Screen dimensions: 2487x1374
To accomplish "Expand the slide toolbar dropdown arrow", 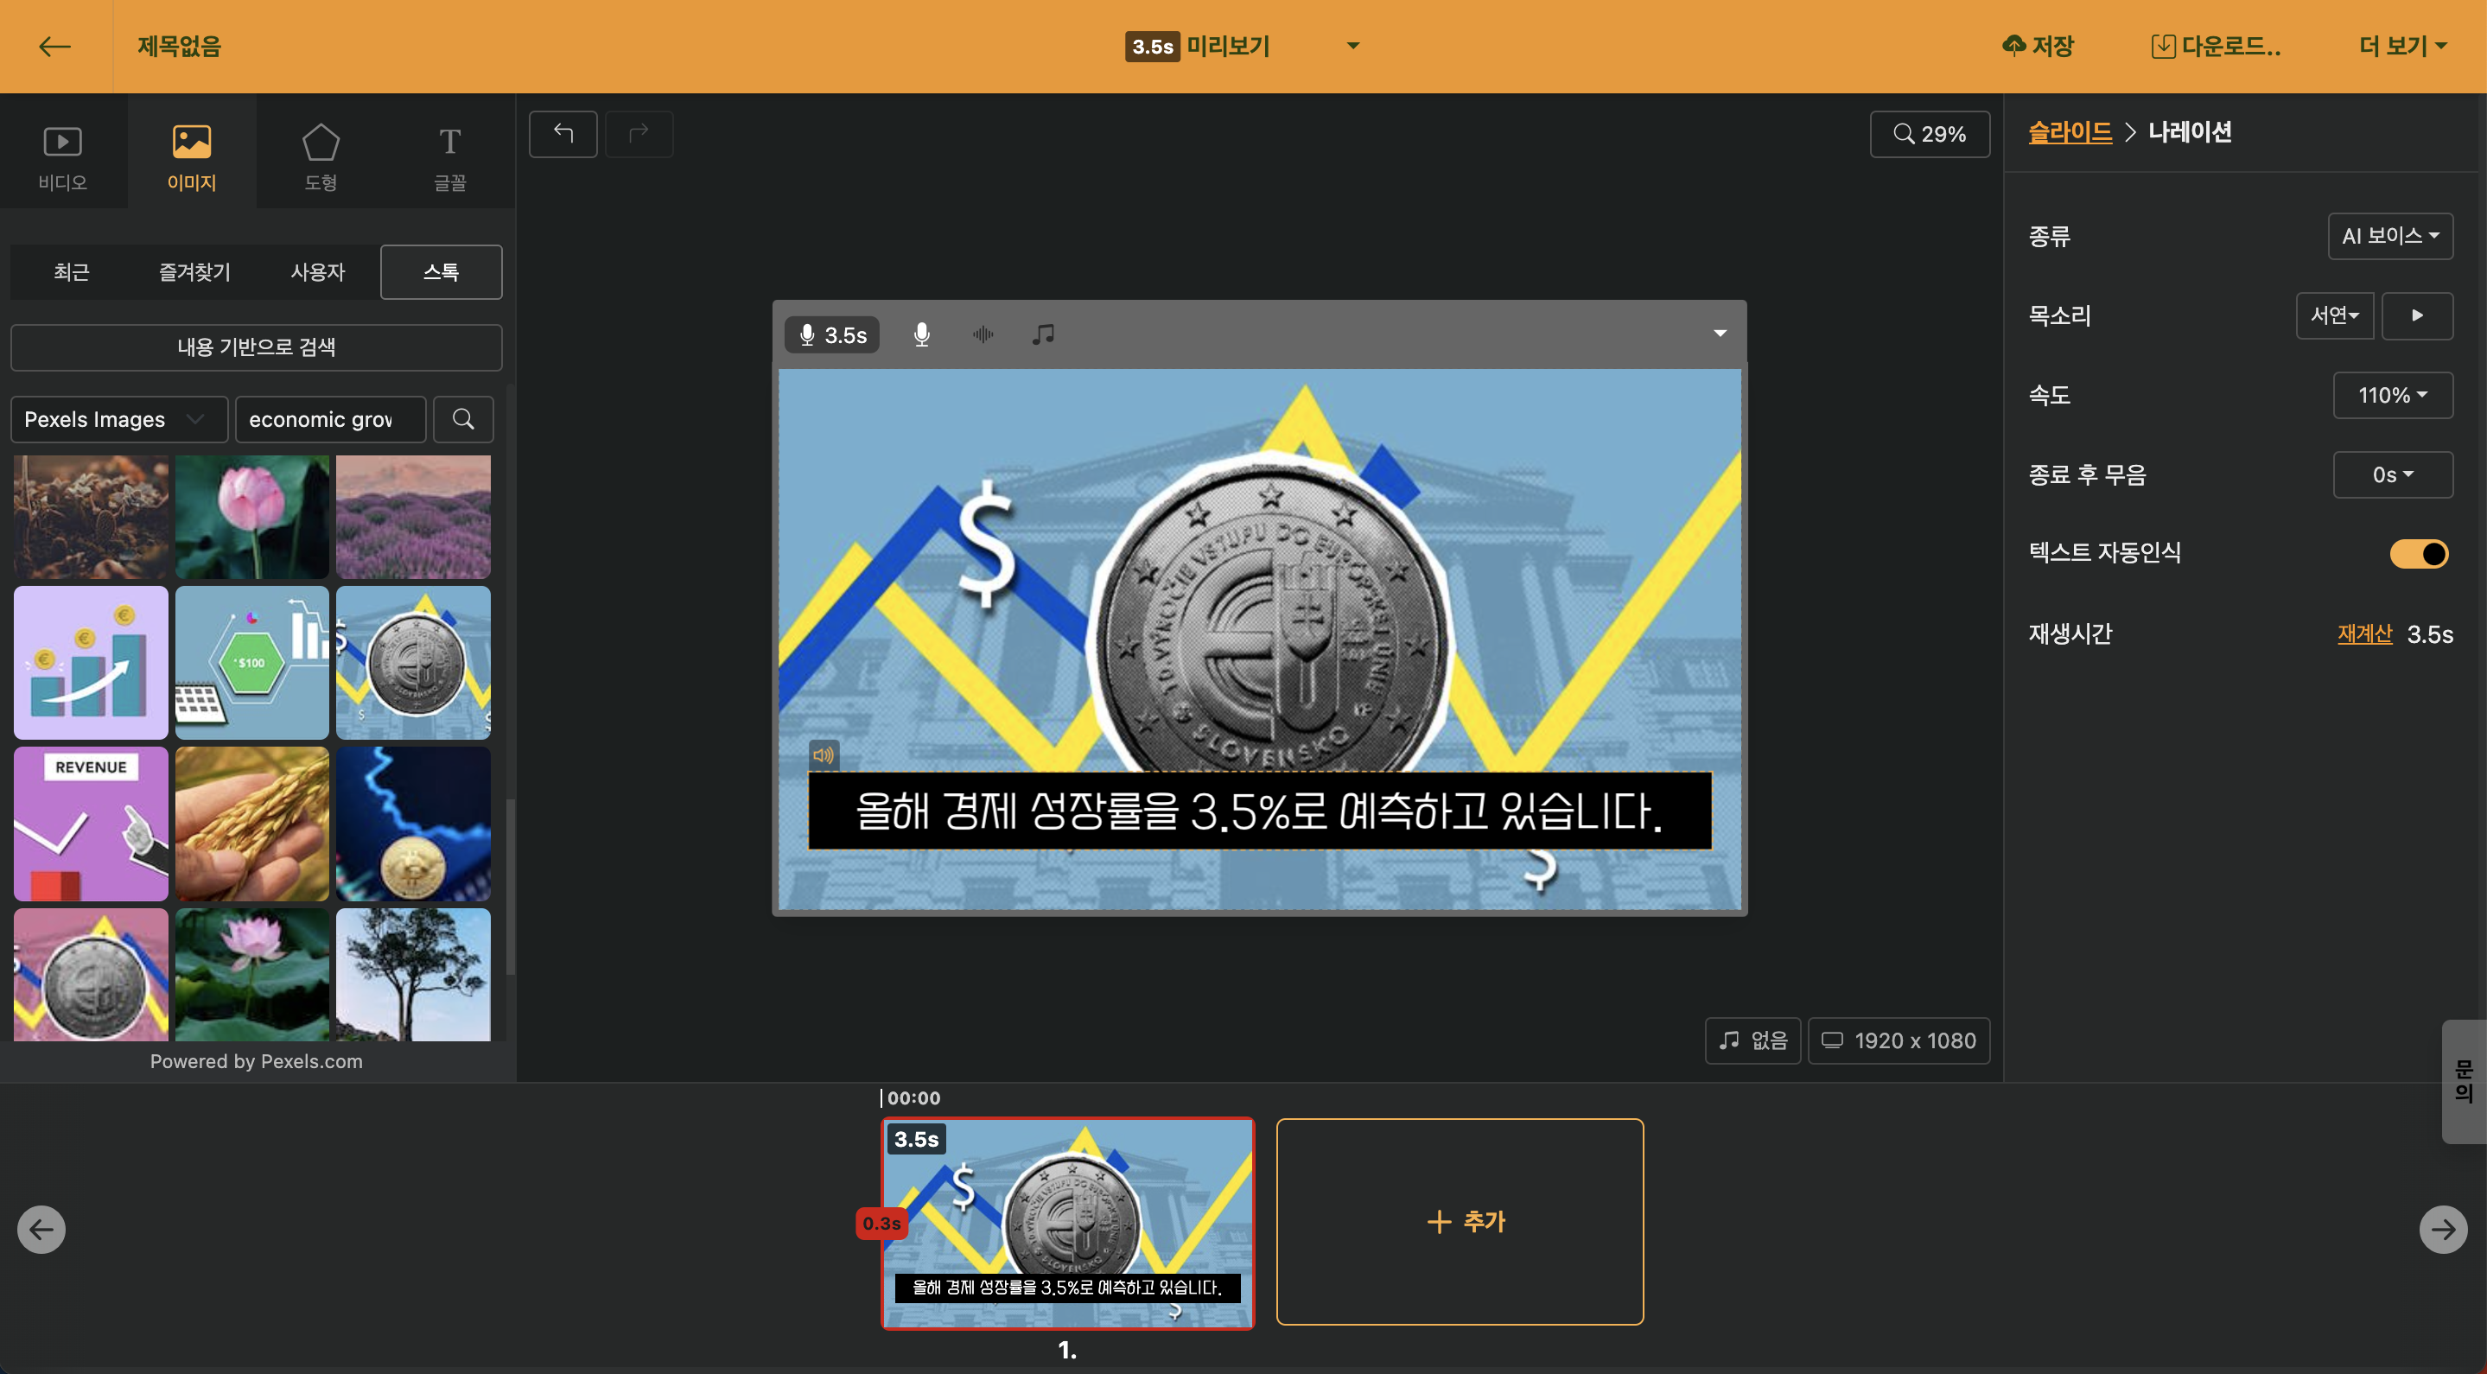I will tap(1720, 334).
